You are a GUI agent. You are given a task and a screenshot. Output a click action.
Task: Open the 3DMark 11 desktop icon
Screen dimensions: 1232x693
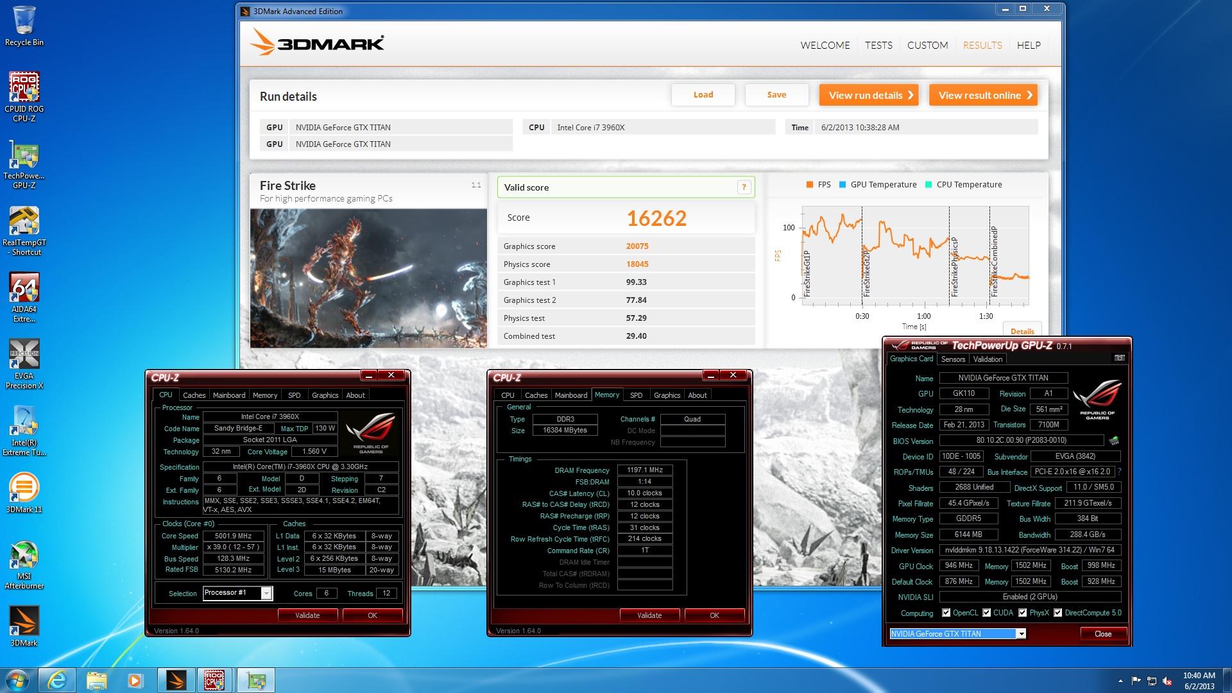[x=24, y=493]
